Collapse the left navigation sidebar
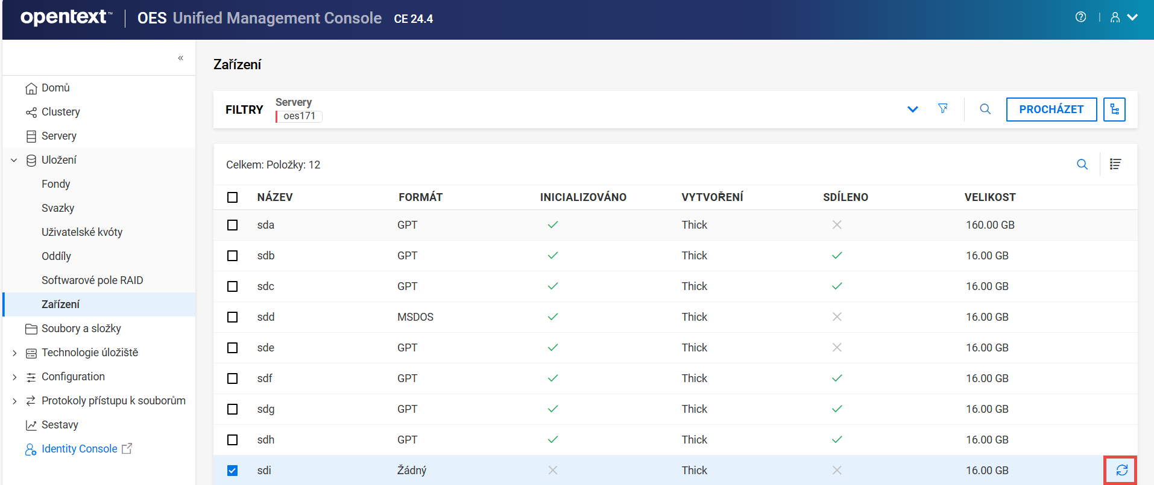The height and width of the screenshot is (485, 1154). point(180,58)
